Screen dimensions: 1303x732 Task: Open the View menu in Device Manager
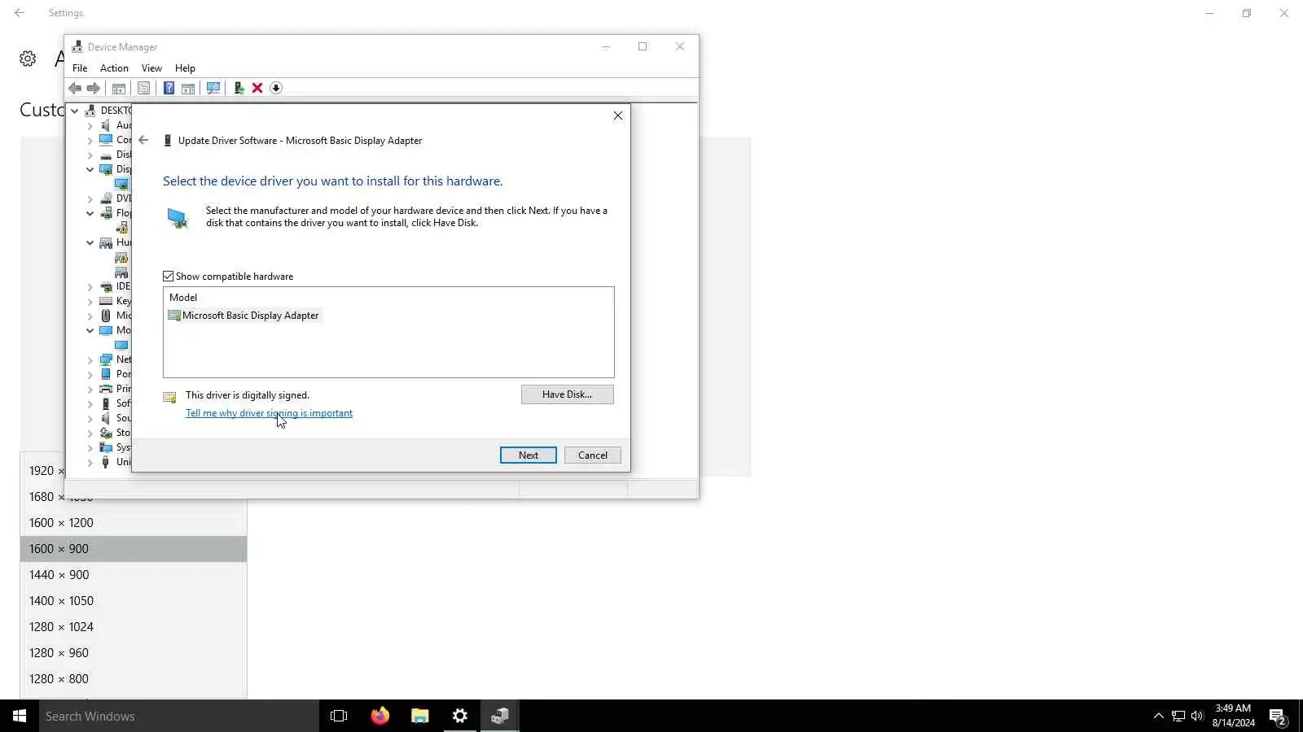[151, 68]
